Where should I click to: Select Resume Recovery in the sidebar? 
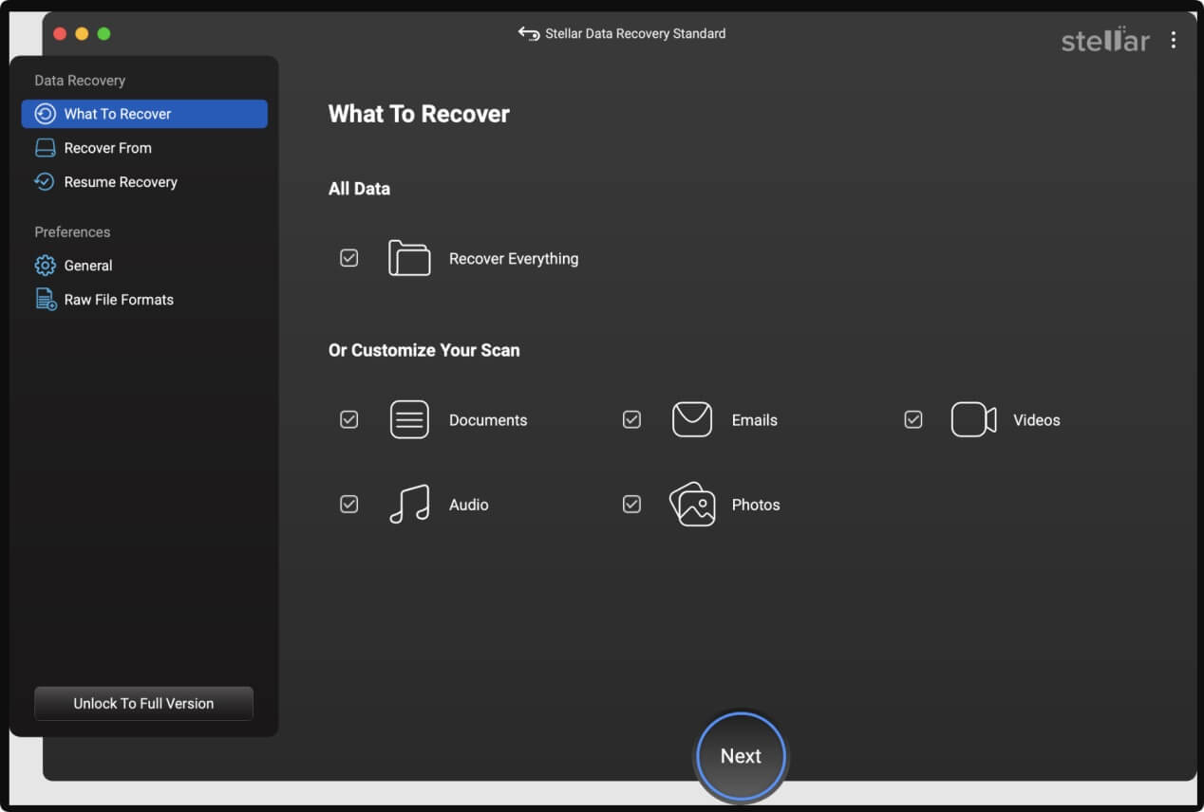pyautogui.click(x=121, y=182)
